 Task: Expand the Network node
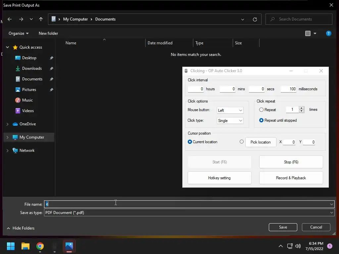click(x=7, y=150)
